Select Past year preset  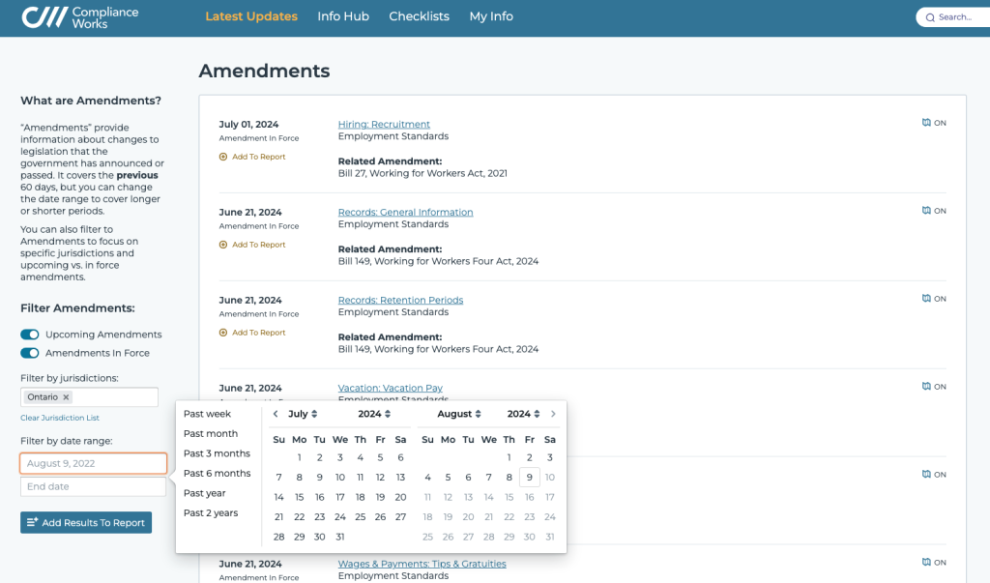205,493
